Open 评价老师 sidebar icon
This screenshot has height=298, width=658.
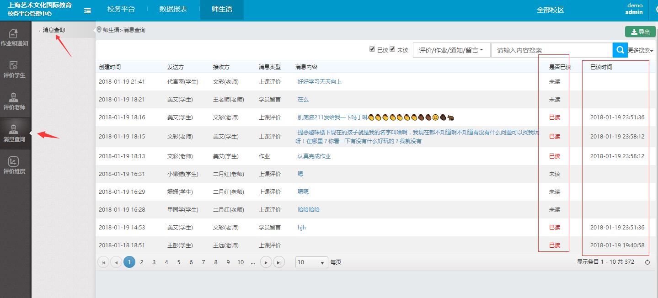15,101
